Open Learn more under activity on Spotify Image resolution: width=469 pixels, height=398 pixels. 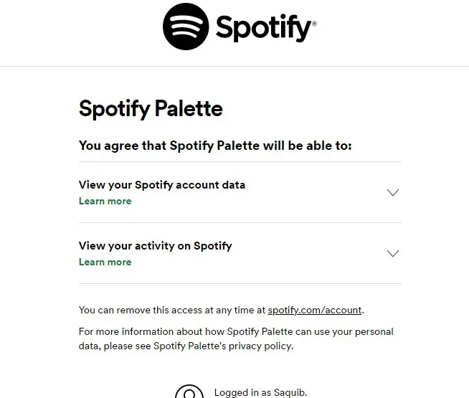105,262
